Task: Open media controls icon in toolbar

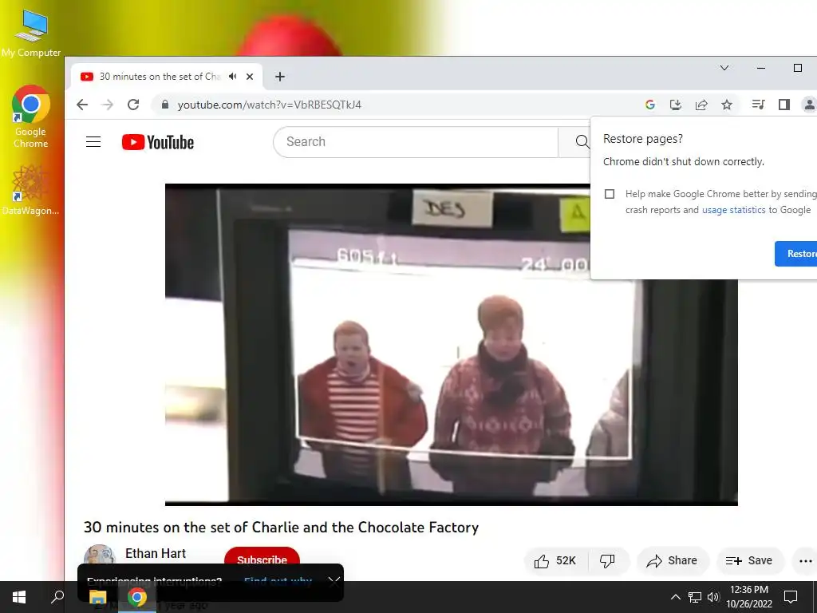Action: pos(758,105)
